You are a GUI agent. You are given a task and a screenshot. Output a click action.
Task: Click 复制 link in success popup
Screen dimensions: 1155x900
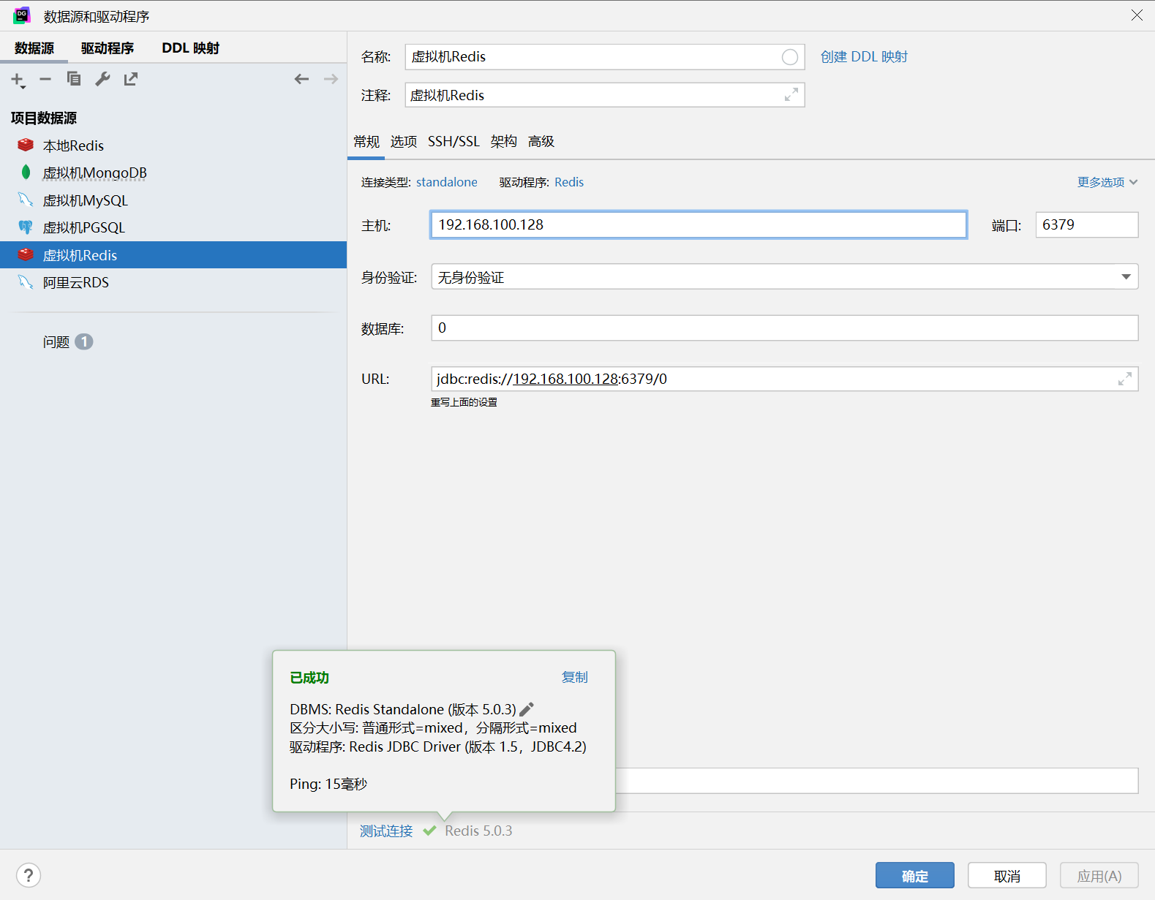(575, 677)
